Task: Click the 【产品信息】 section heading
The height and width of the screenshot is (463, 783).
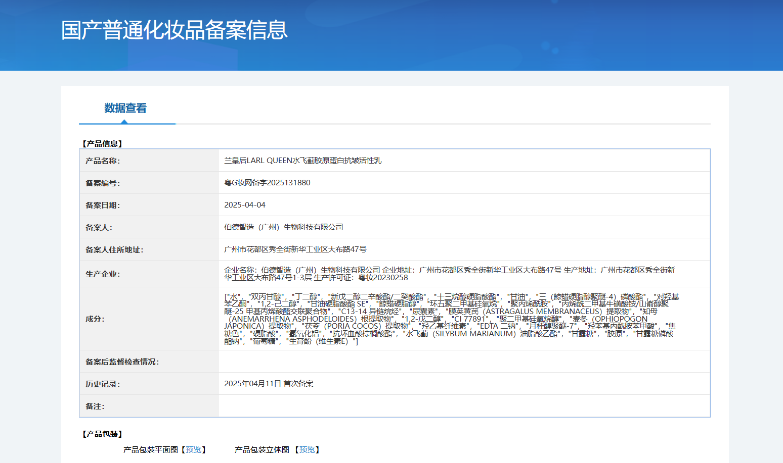Action: 103,143
